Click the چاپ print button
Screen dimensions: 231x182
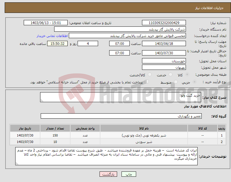point(129,174)
